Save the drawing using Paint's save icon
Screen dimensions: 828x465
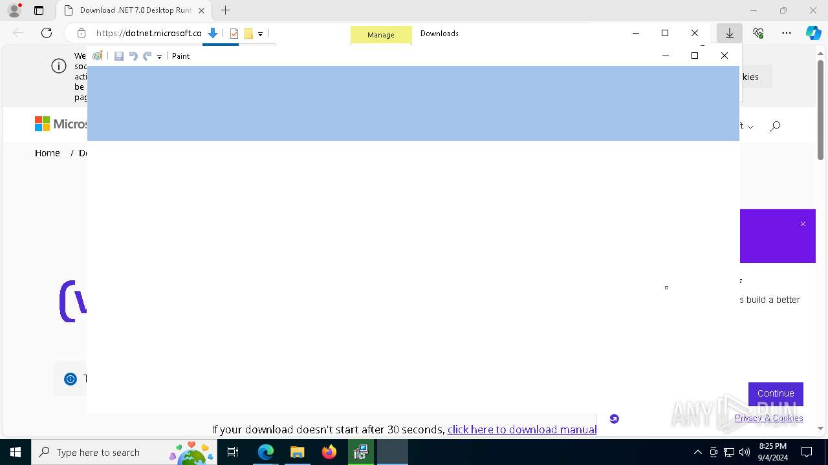pyautogui.click(x=119, y=56)
